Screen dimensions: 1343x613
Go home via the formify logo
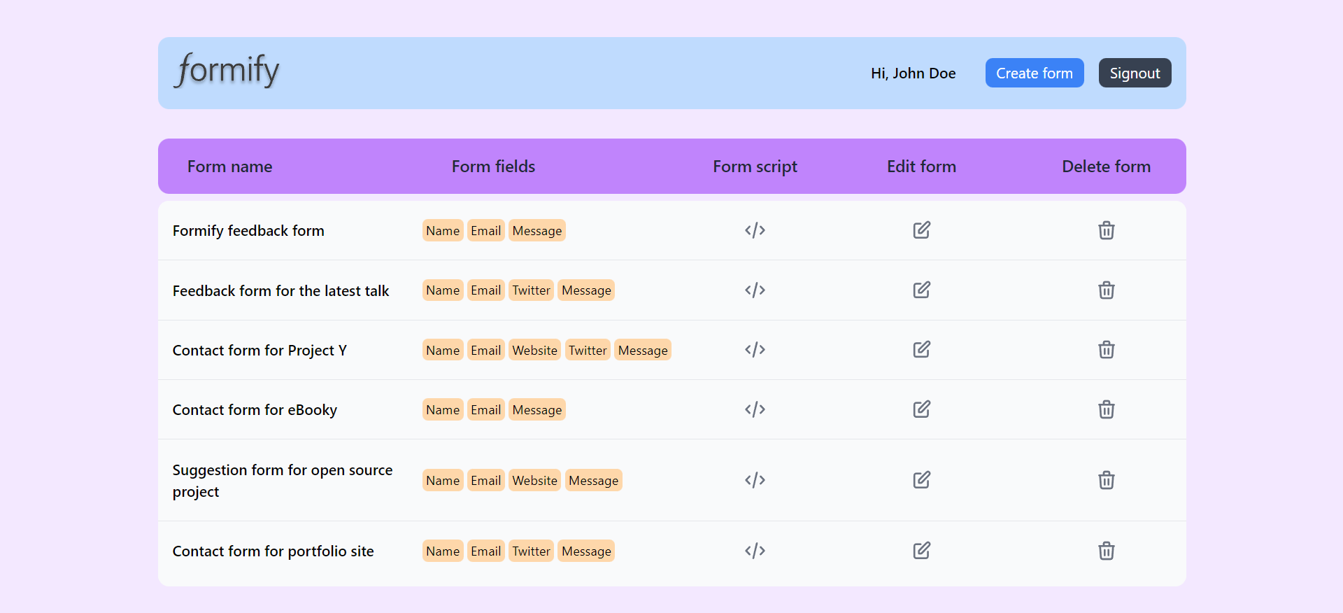tap(226, 70)
